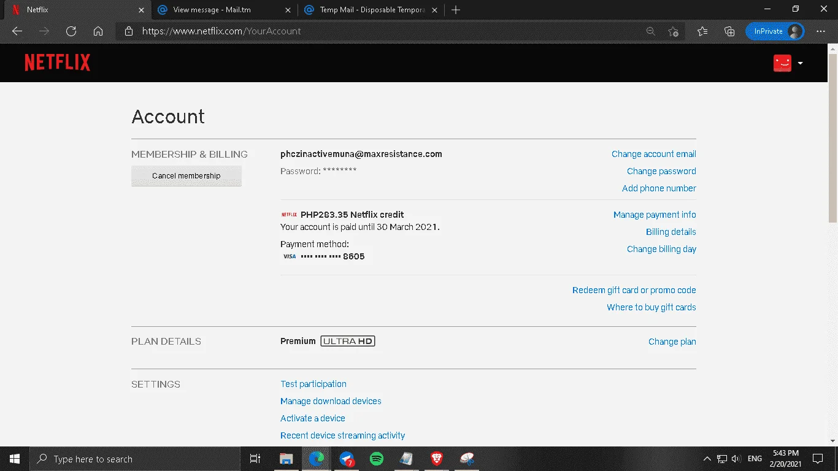Go to browser home icon

pos(98,31)
